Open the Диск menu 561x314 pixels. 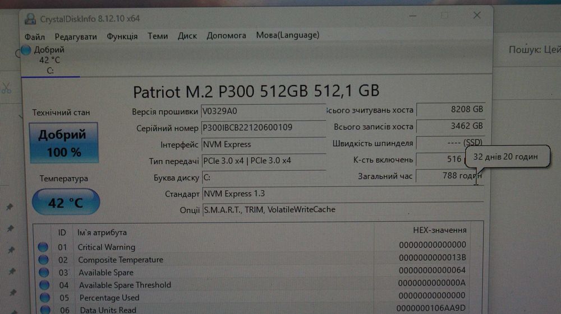(187, 36)
